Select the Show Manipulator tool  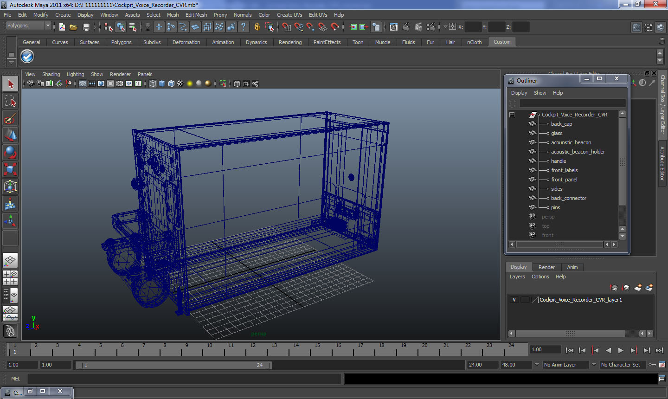(10, 221)
